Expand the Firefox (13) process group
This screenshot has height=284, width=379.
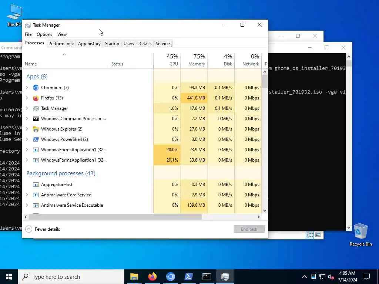click(27, 98)
